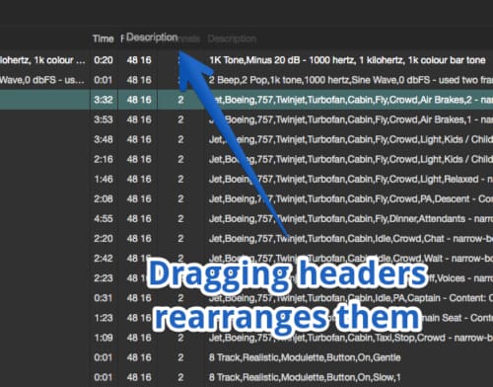493x387 pixels.
Task: Select the Button,On,Slow,1 8 Track row
Action: 246,377
